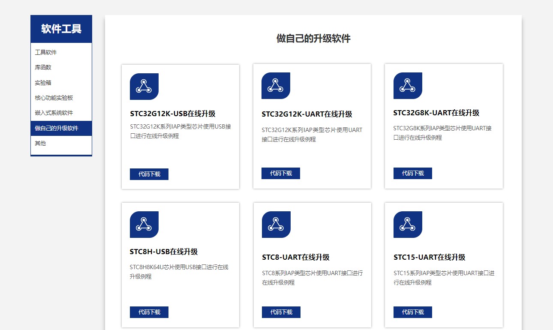Open 核心功能实验板 sidebar entry

pyautogui.click(x=61, y=98)
